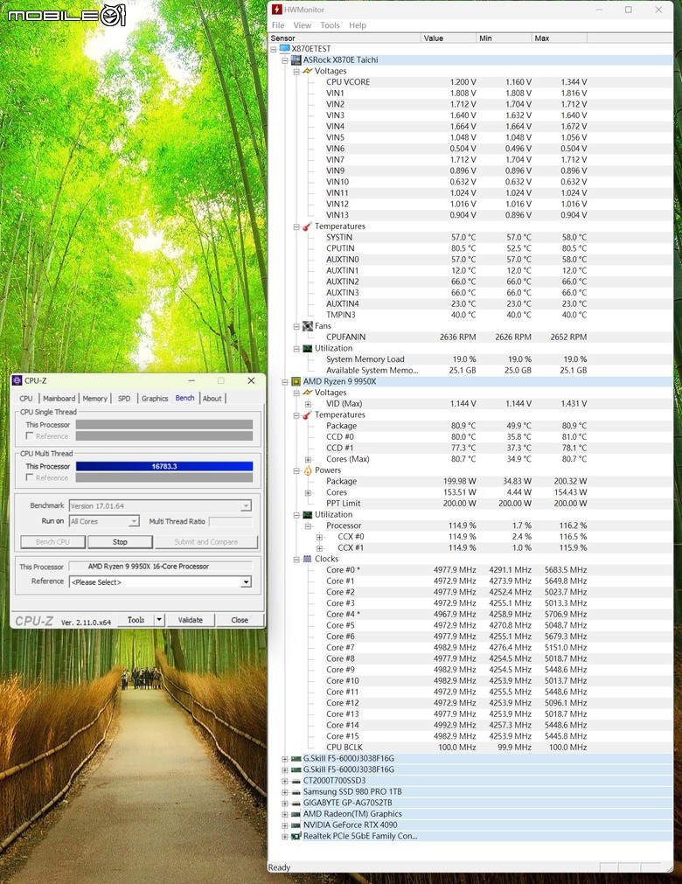Click the Fans category icon
The height and width of the screenshot is (884, 682).
(x=307, y=326)
